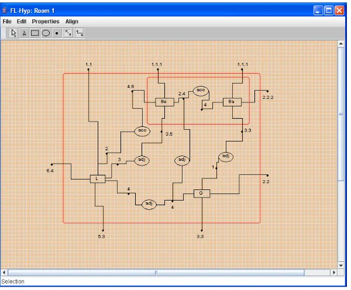Viewport: 351px width, 290px height.
Task: Click the 2.2.2 label
Action: pyautogui.click(x=268, y=97)
